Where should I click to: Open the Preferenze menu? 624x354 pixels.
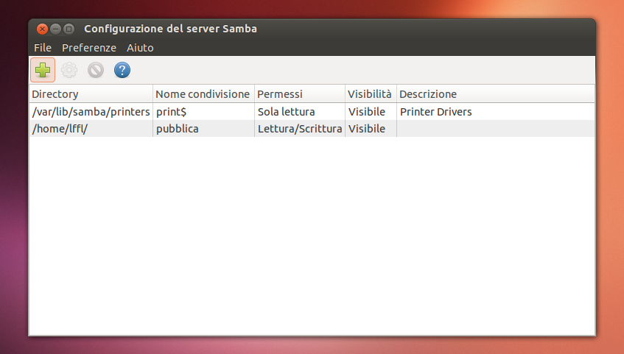coord(89,48)
